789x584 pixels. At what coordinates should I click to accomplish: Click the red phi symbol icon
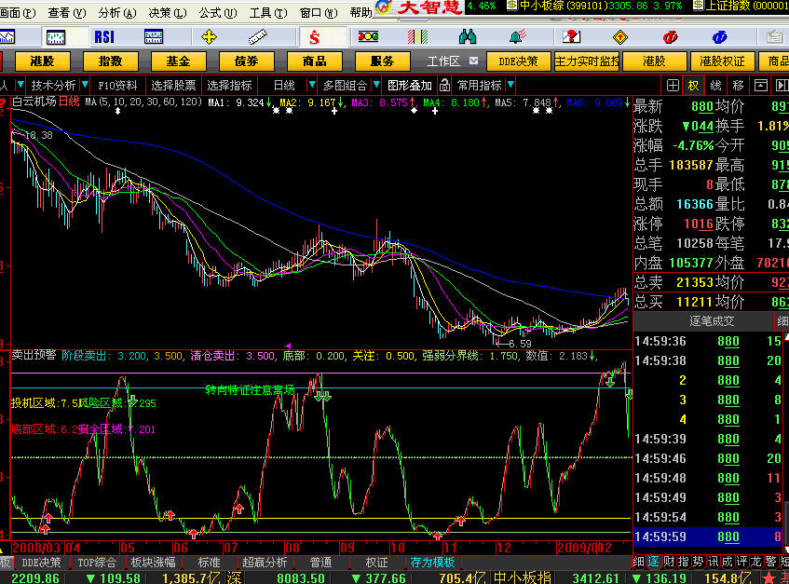pyautogui.click(x=670, y=36)
